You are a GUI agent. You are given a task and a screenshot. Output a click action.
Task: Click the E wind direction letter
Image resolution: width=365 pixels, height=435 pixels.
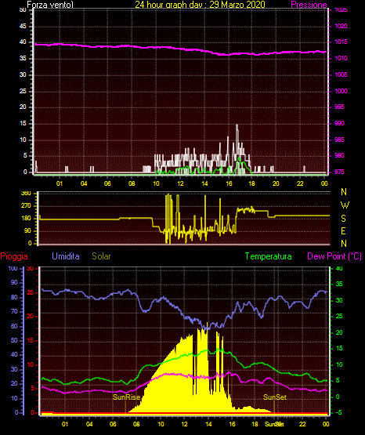click(343, 230)
